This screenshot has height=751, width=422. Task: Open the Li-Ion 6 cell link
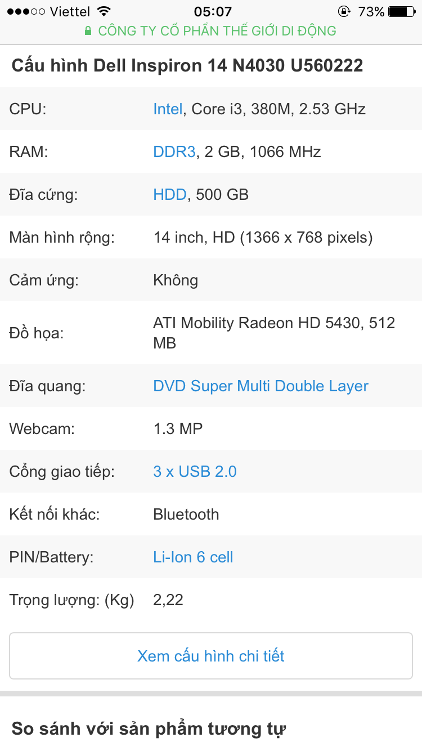(x=193, y=557)
